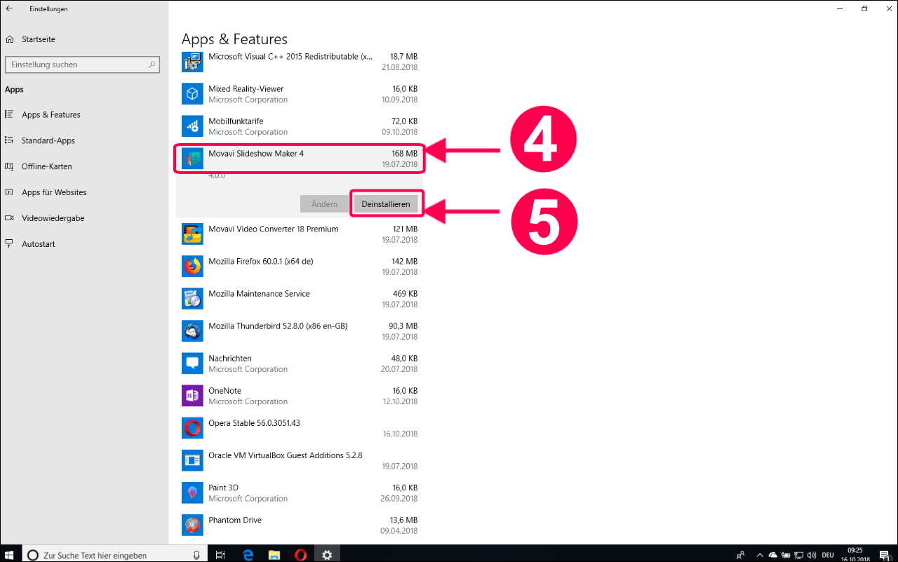
Task: Click the OneNote app icon
Action: pos(192,396)
